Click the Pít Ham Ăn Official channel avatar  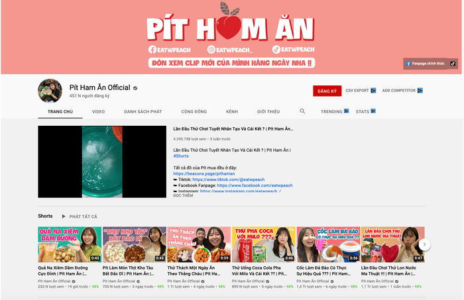50,91
